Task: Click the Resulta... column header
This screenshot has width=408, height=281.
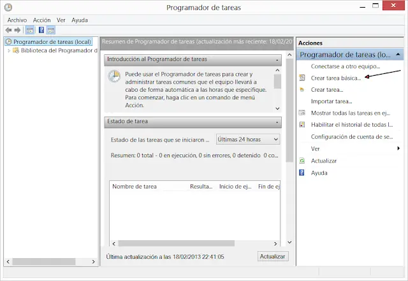Action: (x=201, y=186)
